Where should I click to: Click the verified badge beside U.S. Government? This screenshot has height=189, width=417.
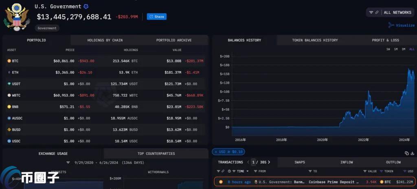(x=86, y=6)
